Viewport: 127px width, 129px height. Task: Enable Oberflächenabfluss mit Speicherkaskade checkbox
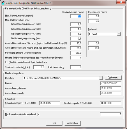[x=6, y=62]
